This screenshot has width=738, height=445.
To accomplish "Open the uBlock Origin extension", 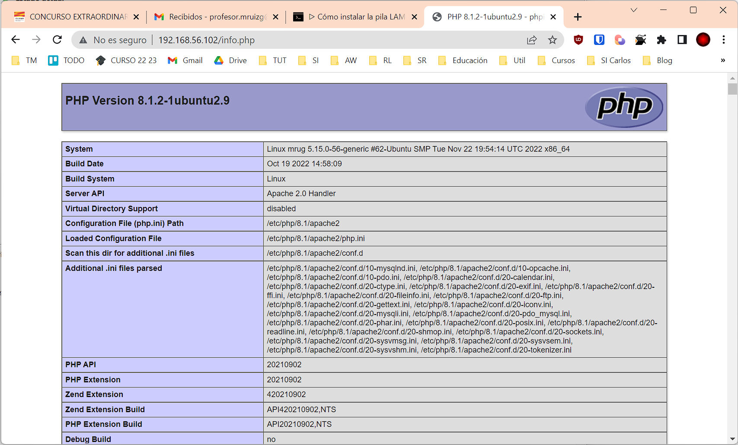I will (578, 40).
